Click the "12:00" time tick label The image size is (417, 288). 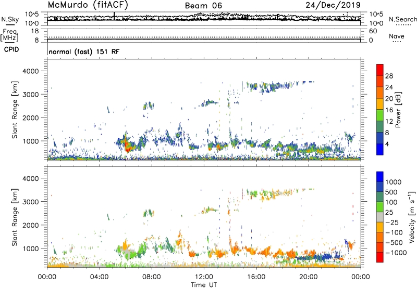point(204,277)
